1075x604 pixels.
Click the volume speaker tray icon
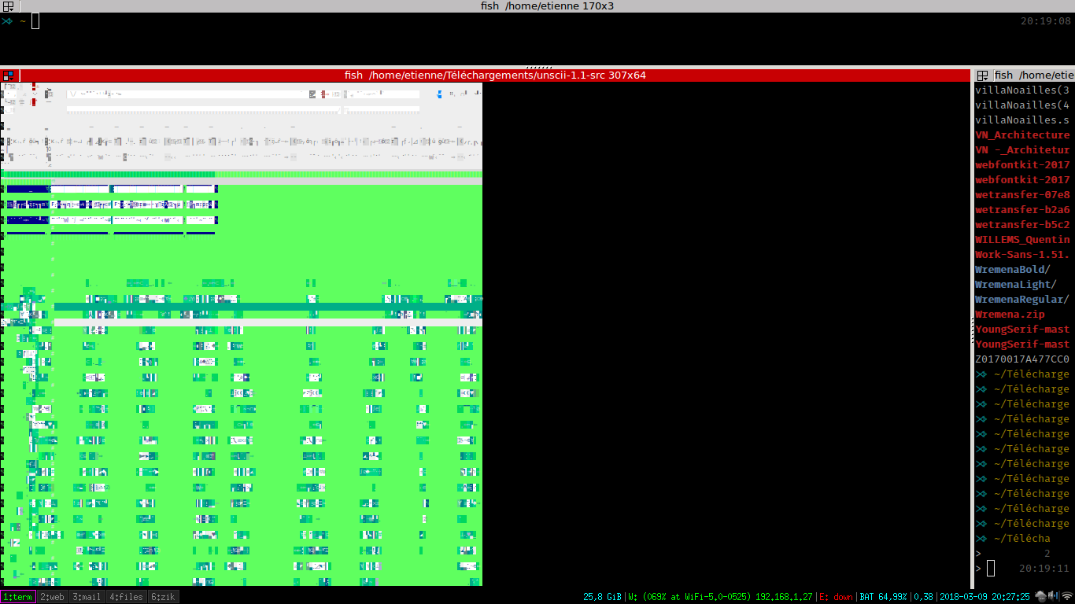pos(1053,597)
